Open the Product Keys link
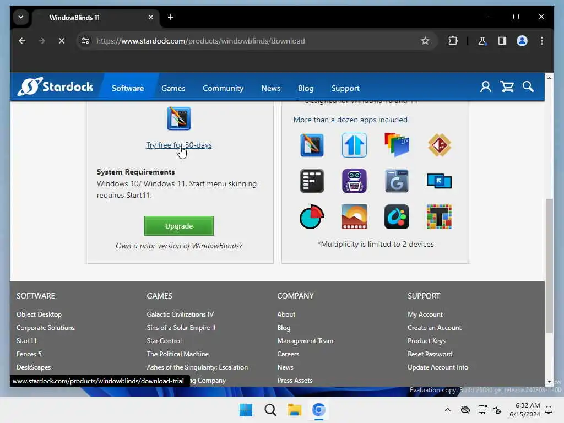The height and width of the screenshot is (423, 564). [426, 340]
